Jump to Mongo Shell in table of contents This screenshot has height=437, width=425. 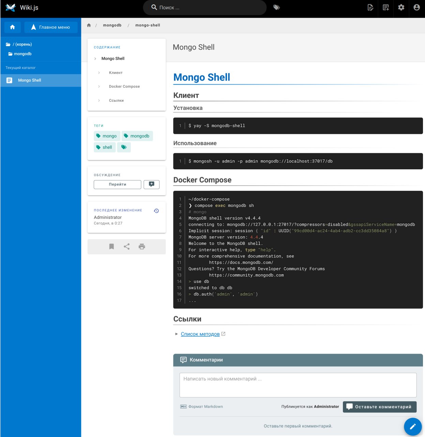[x=113, y=59]
